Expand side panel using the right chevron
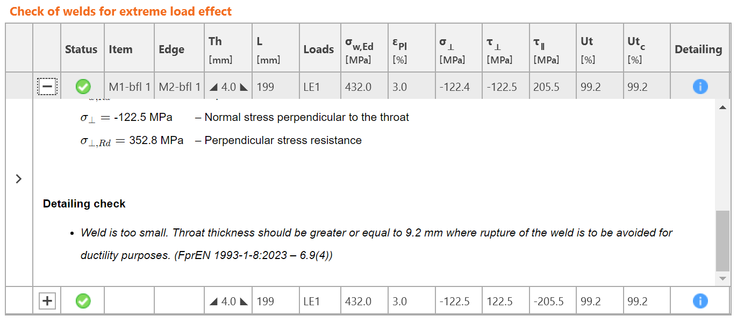The height and width of the screenshot is (323, 737). (x=19, y=179)
